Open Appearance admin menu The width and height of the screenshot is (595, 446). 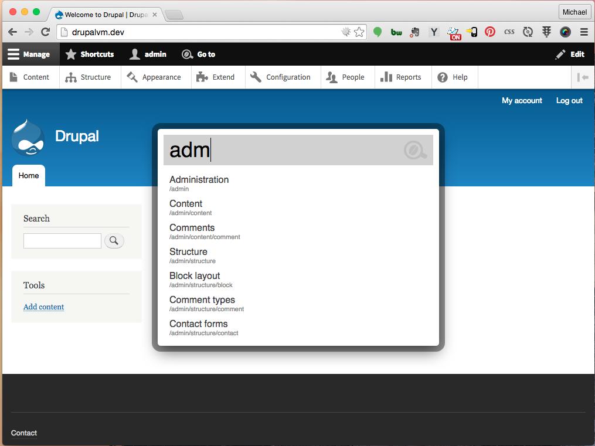[x=156, y=77]
